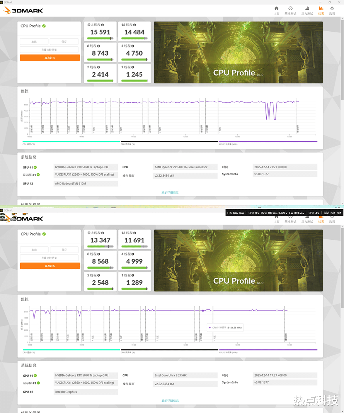Image resolution: width=344 pixels, height=413 pixels.
Task: Click the 'AMD Ryzen 9 9955HX 16-Core Processor' field
Action: [186, 167]
